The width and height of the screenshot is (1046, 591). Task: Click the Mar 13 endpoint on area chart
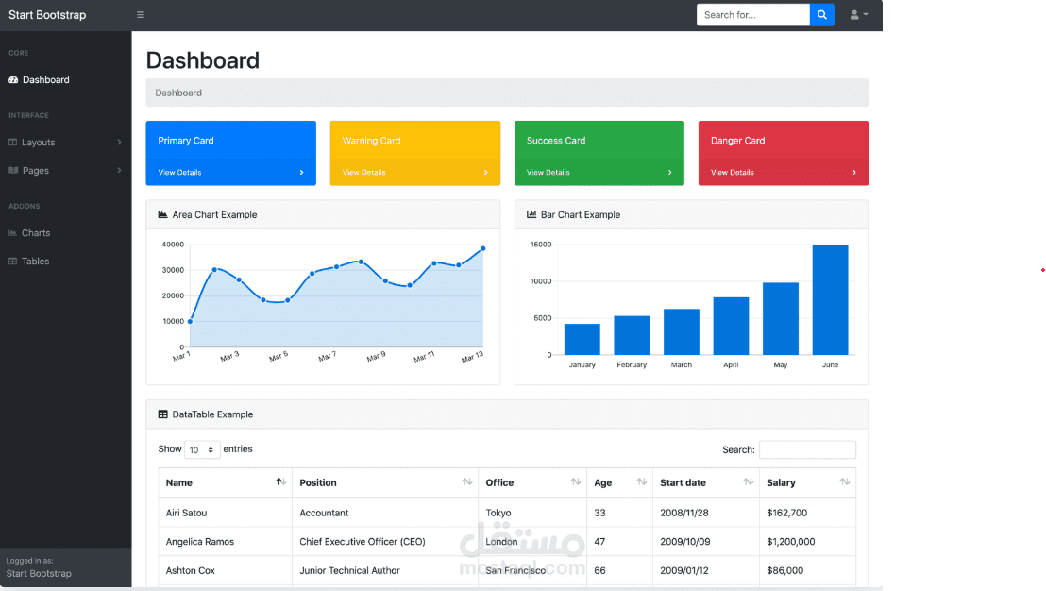pyautogui.click(x=483, y=248)
